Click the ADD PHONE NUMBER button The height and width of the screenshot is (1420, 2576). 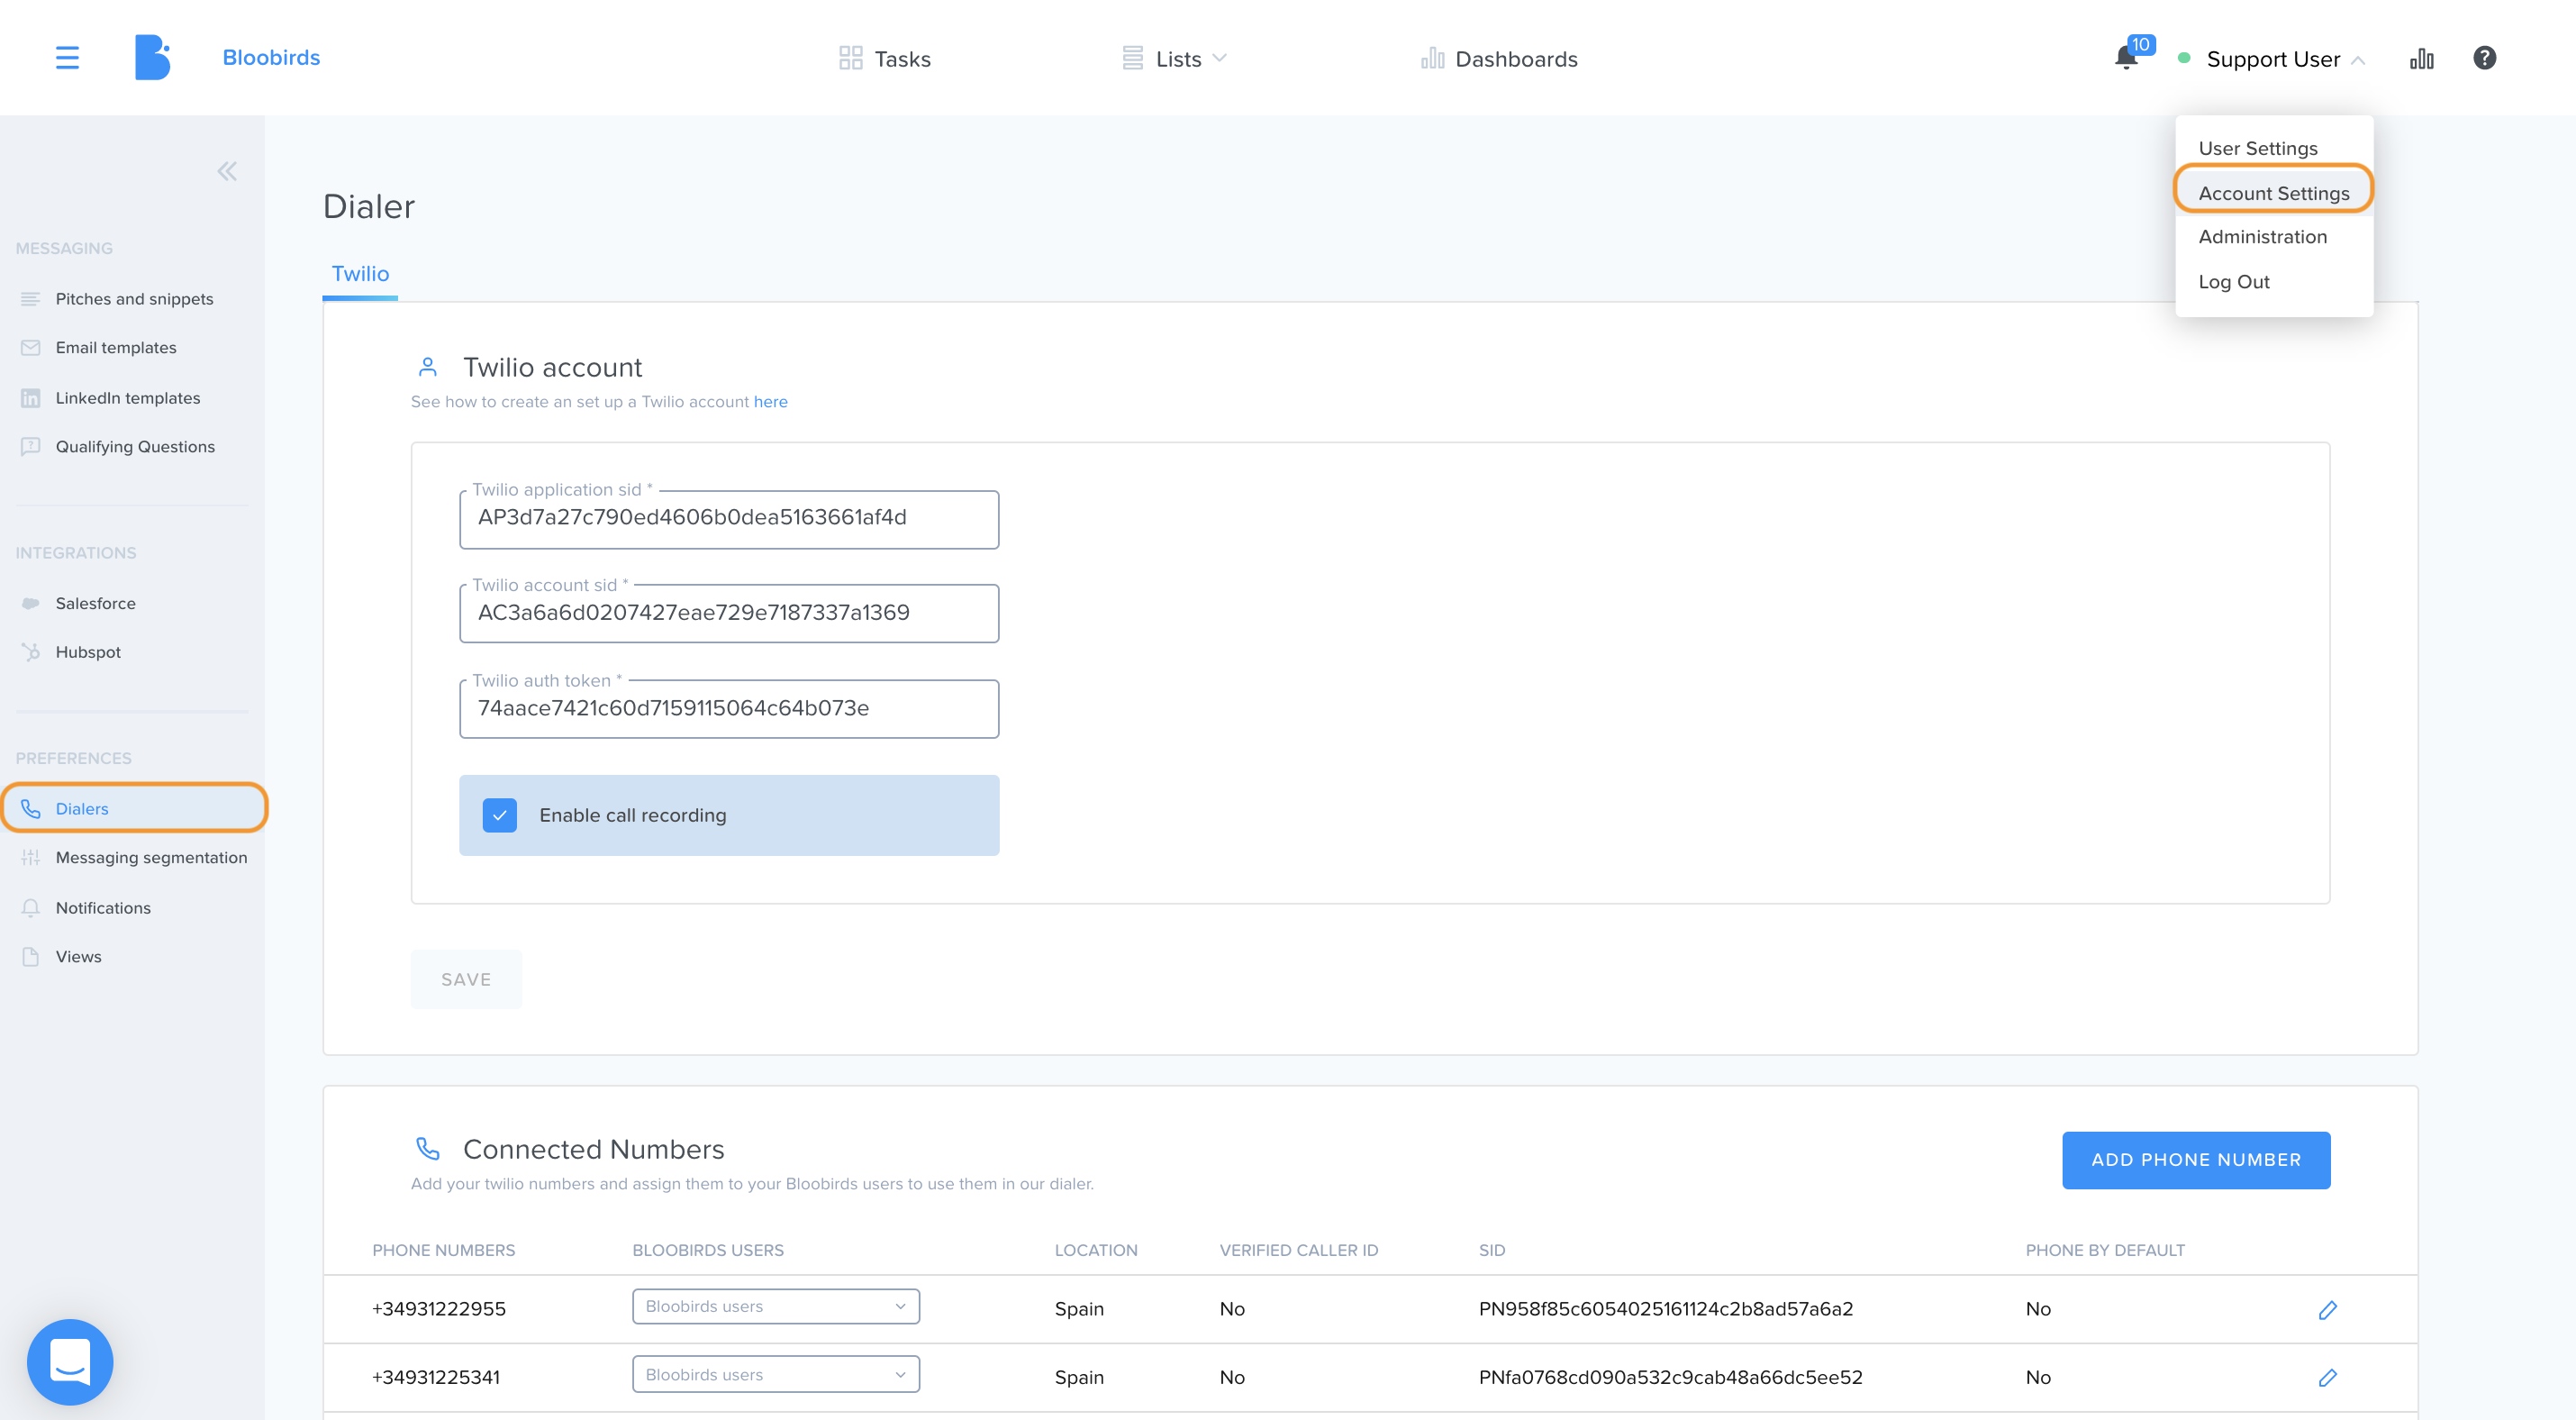2196,1160
